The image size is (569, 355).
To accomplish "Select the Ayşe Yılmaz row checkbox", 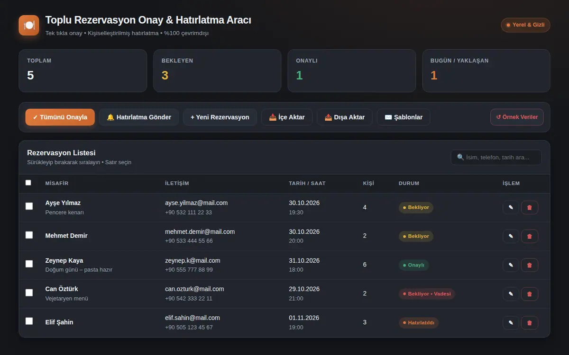I will click(x=29, y=206).
